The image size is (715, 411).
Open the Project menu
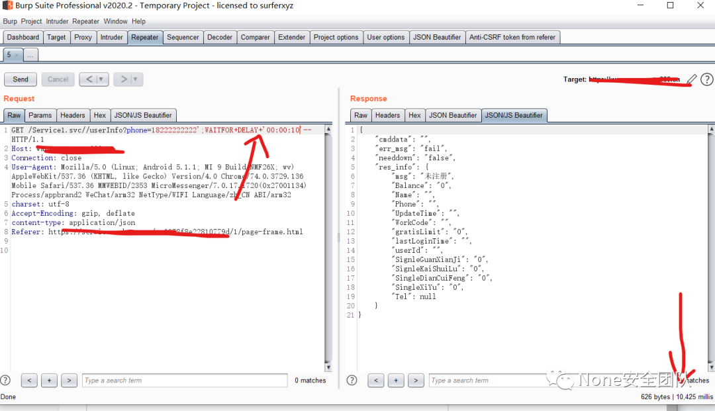click(x=31, y=21)
